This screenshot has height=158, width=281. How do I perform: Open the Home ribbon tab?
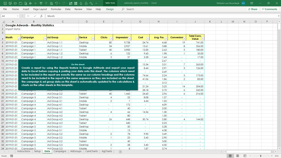(x=15, y=9)
